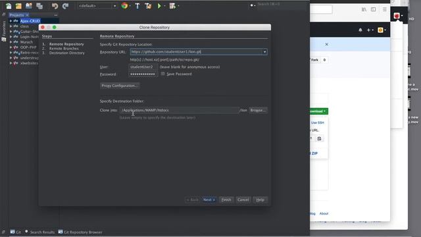Select the Ajax-CRUD project
This screenshot has height=237, width=421.
[x=30, y=21]
